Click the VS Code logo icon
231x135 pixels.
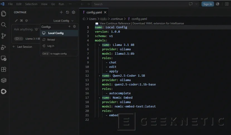point(2,4)
